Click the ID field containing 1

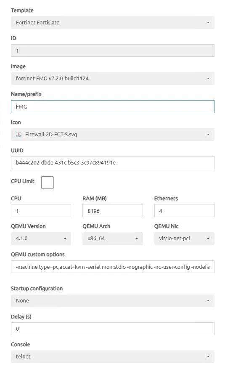(x=113, y=50)
